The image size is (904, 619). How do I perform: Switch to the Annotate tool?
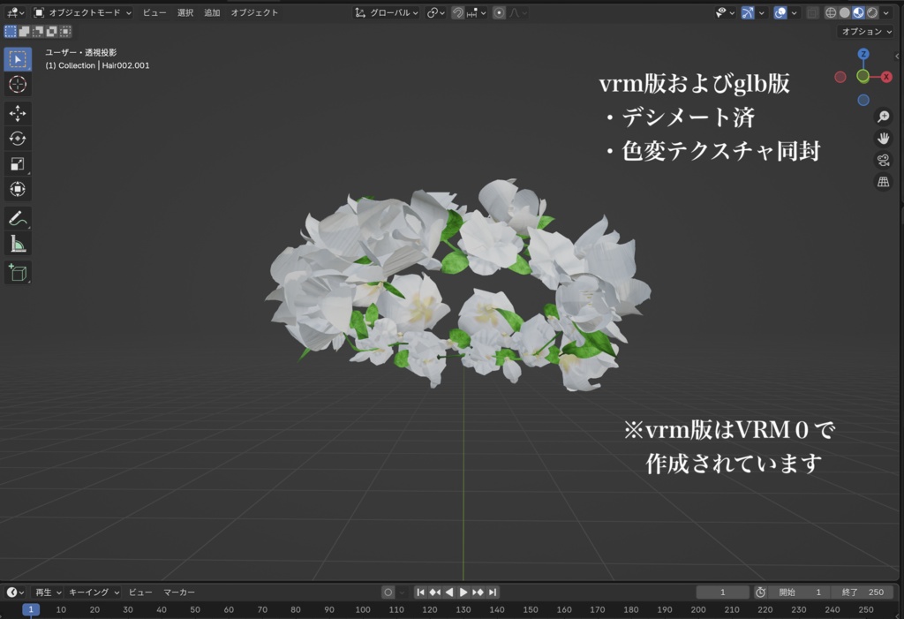click(17, 216)
